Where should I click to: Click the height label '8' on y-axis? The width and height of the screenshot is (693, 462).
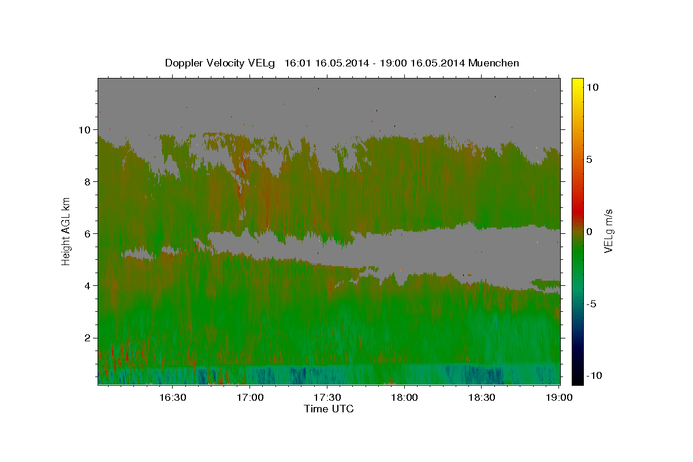88,181
